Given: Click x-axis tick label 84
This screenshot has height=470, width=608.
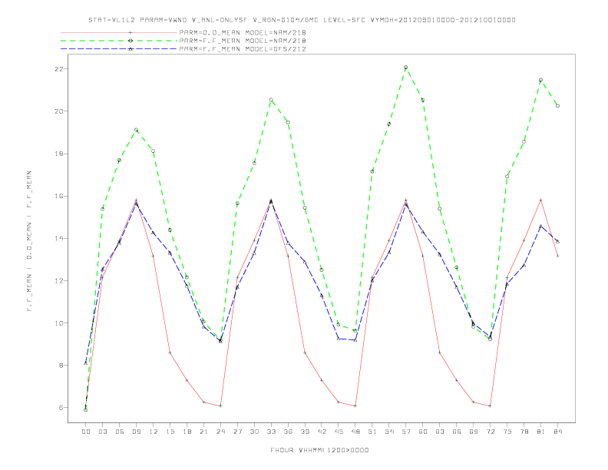Looking at the screenshot, I should point(557,432).
